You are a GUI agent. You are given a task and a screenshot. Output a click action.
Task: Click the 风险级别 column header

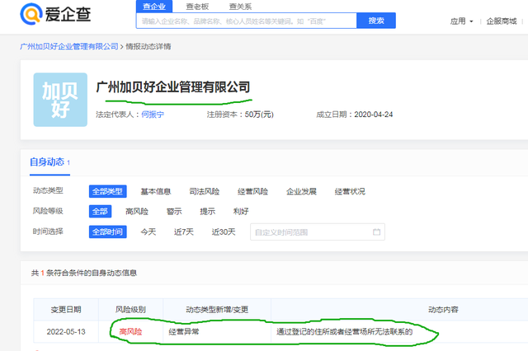point(130,310)
